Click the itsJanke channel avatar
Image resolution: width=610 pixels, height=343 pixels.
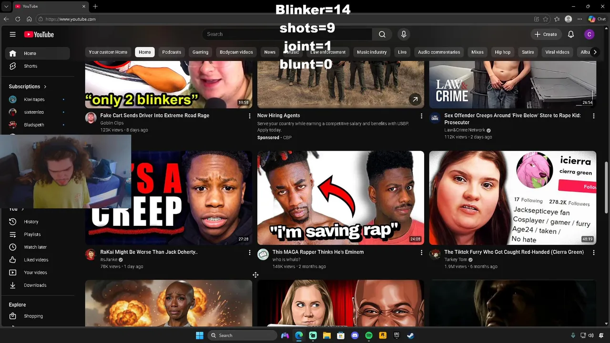pos(91,254)
